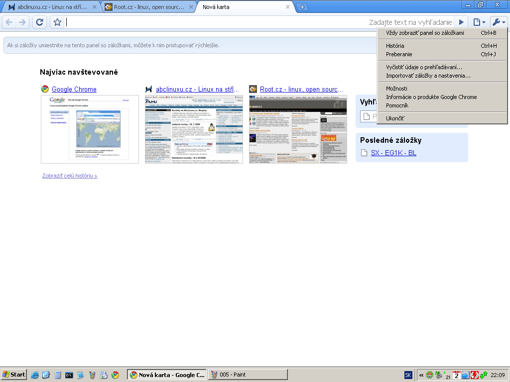The width and height of the screenshot is (510, 382).
Task: Switch to 005 - Paint taskbar window
Action: point(248,375)
